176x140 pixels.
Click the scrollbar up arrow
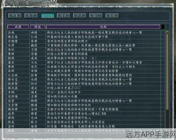pyautogui.click(x=167, y=32)
